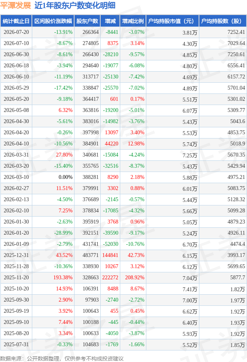Click the 户均持股数（股） column header
The height and width of the screenshot is (362, 247).
[223, 21]
